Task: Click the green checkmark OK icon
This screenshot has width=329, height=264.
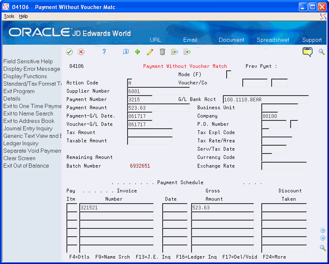Action: 69,52
